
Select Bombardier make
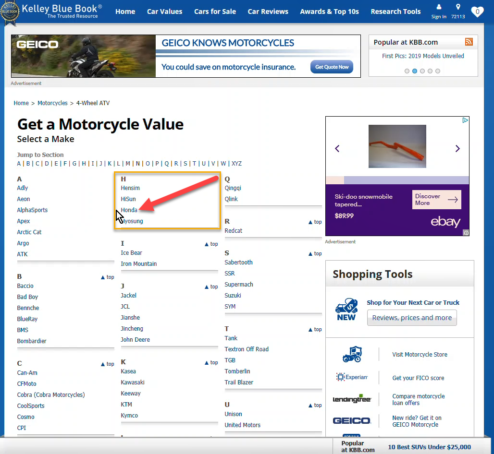(x=32, y=341)
